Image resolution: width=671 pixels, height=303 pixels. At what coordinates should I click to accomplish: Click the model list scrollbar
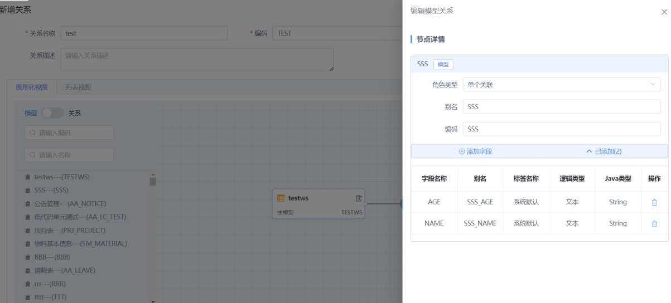coord(153,181)
